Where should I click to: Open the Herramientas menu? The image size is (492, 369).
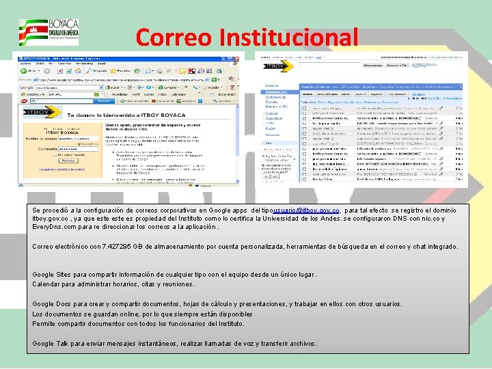pos(84,64)
